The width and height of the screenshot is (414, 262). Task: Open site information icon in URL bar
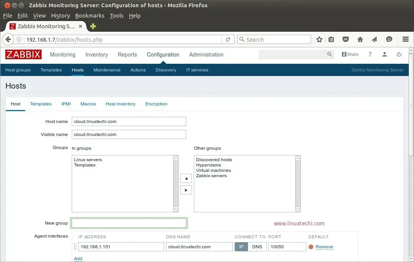(x=19, y=40)
